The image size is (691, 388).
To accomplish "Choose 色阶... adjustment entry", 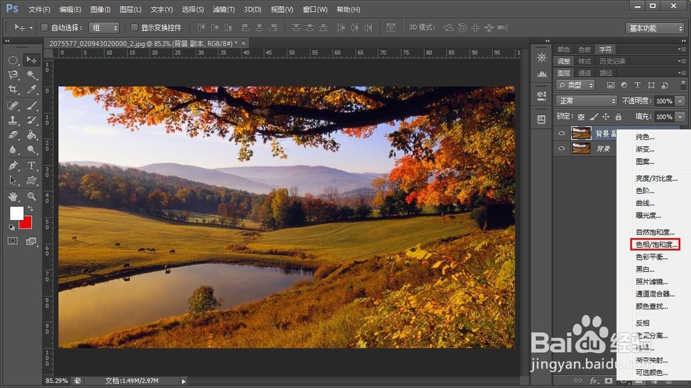I will tap(645, 191).
